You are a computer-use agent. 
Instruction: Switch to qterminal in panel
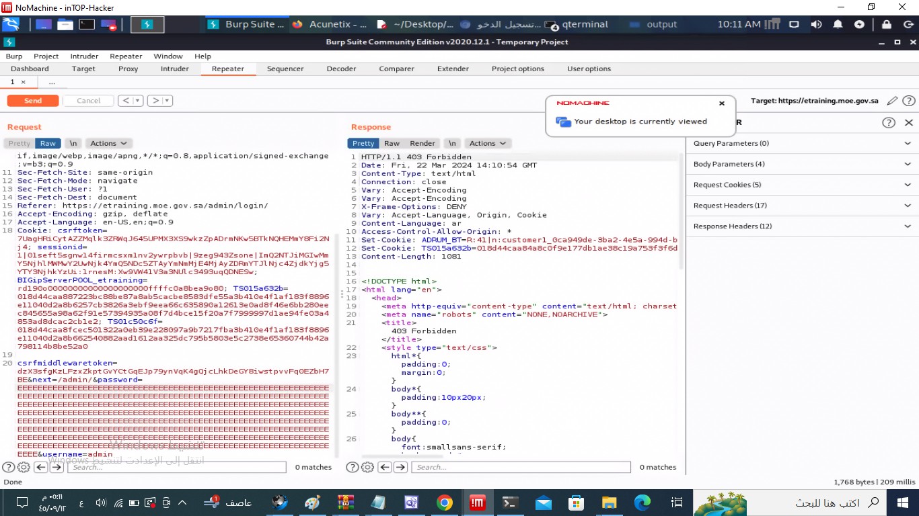[579, 24]
